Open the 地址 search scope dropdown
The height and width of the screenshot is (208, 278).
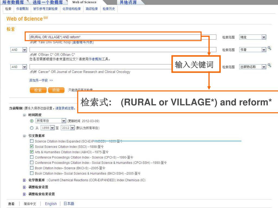pyautogui.click(x=253, y=37)
